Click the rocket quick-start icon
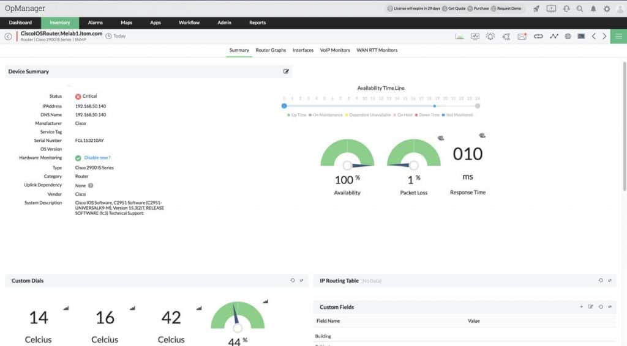The height and width of the screenshot is (346, 627). point(536,9)
